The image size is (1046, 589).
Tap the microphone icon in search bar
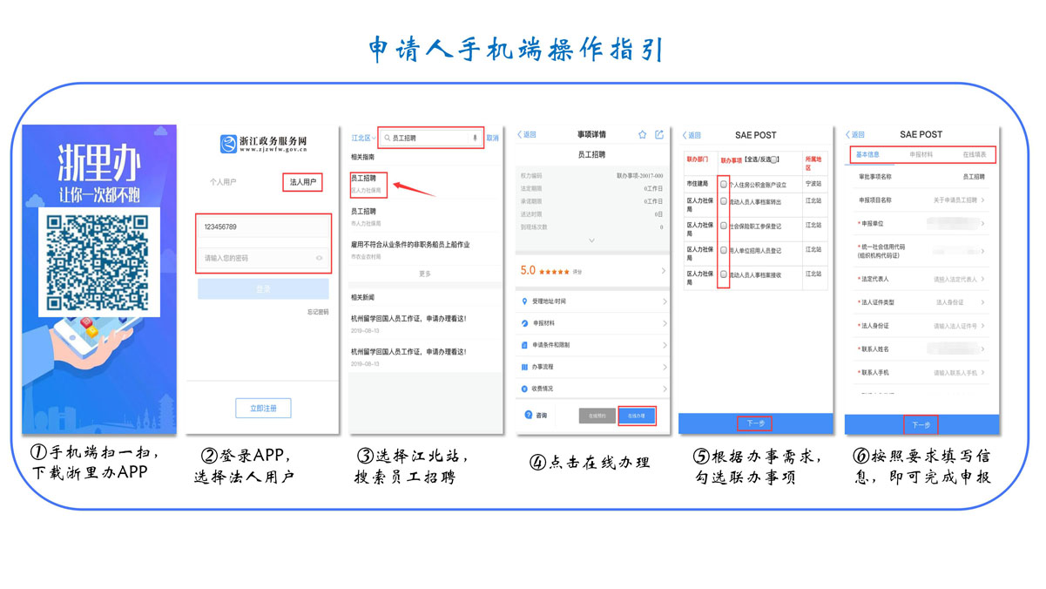(x=475, y=138)
